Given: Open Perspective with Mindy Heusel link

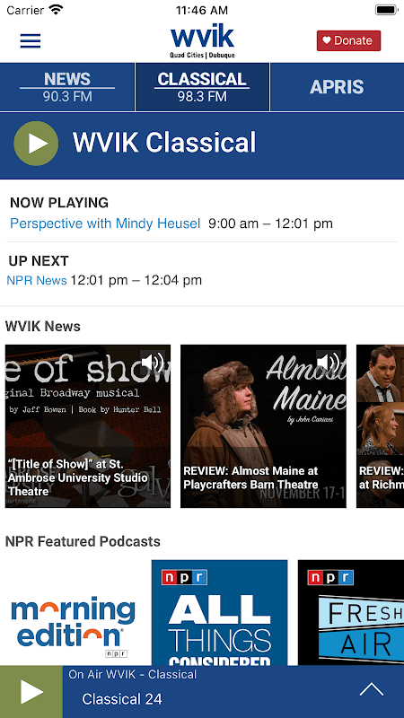Looking at the screenshot, I should click(x=105, y=223).
